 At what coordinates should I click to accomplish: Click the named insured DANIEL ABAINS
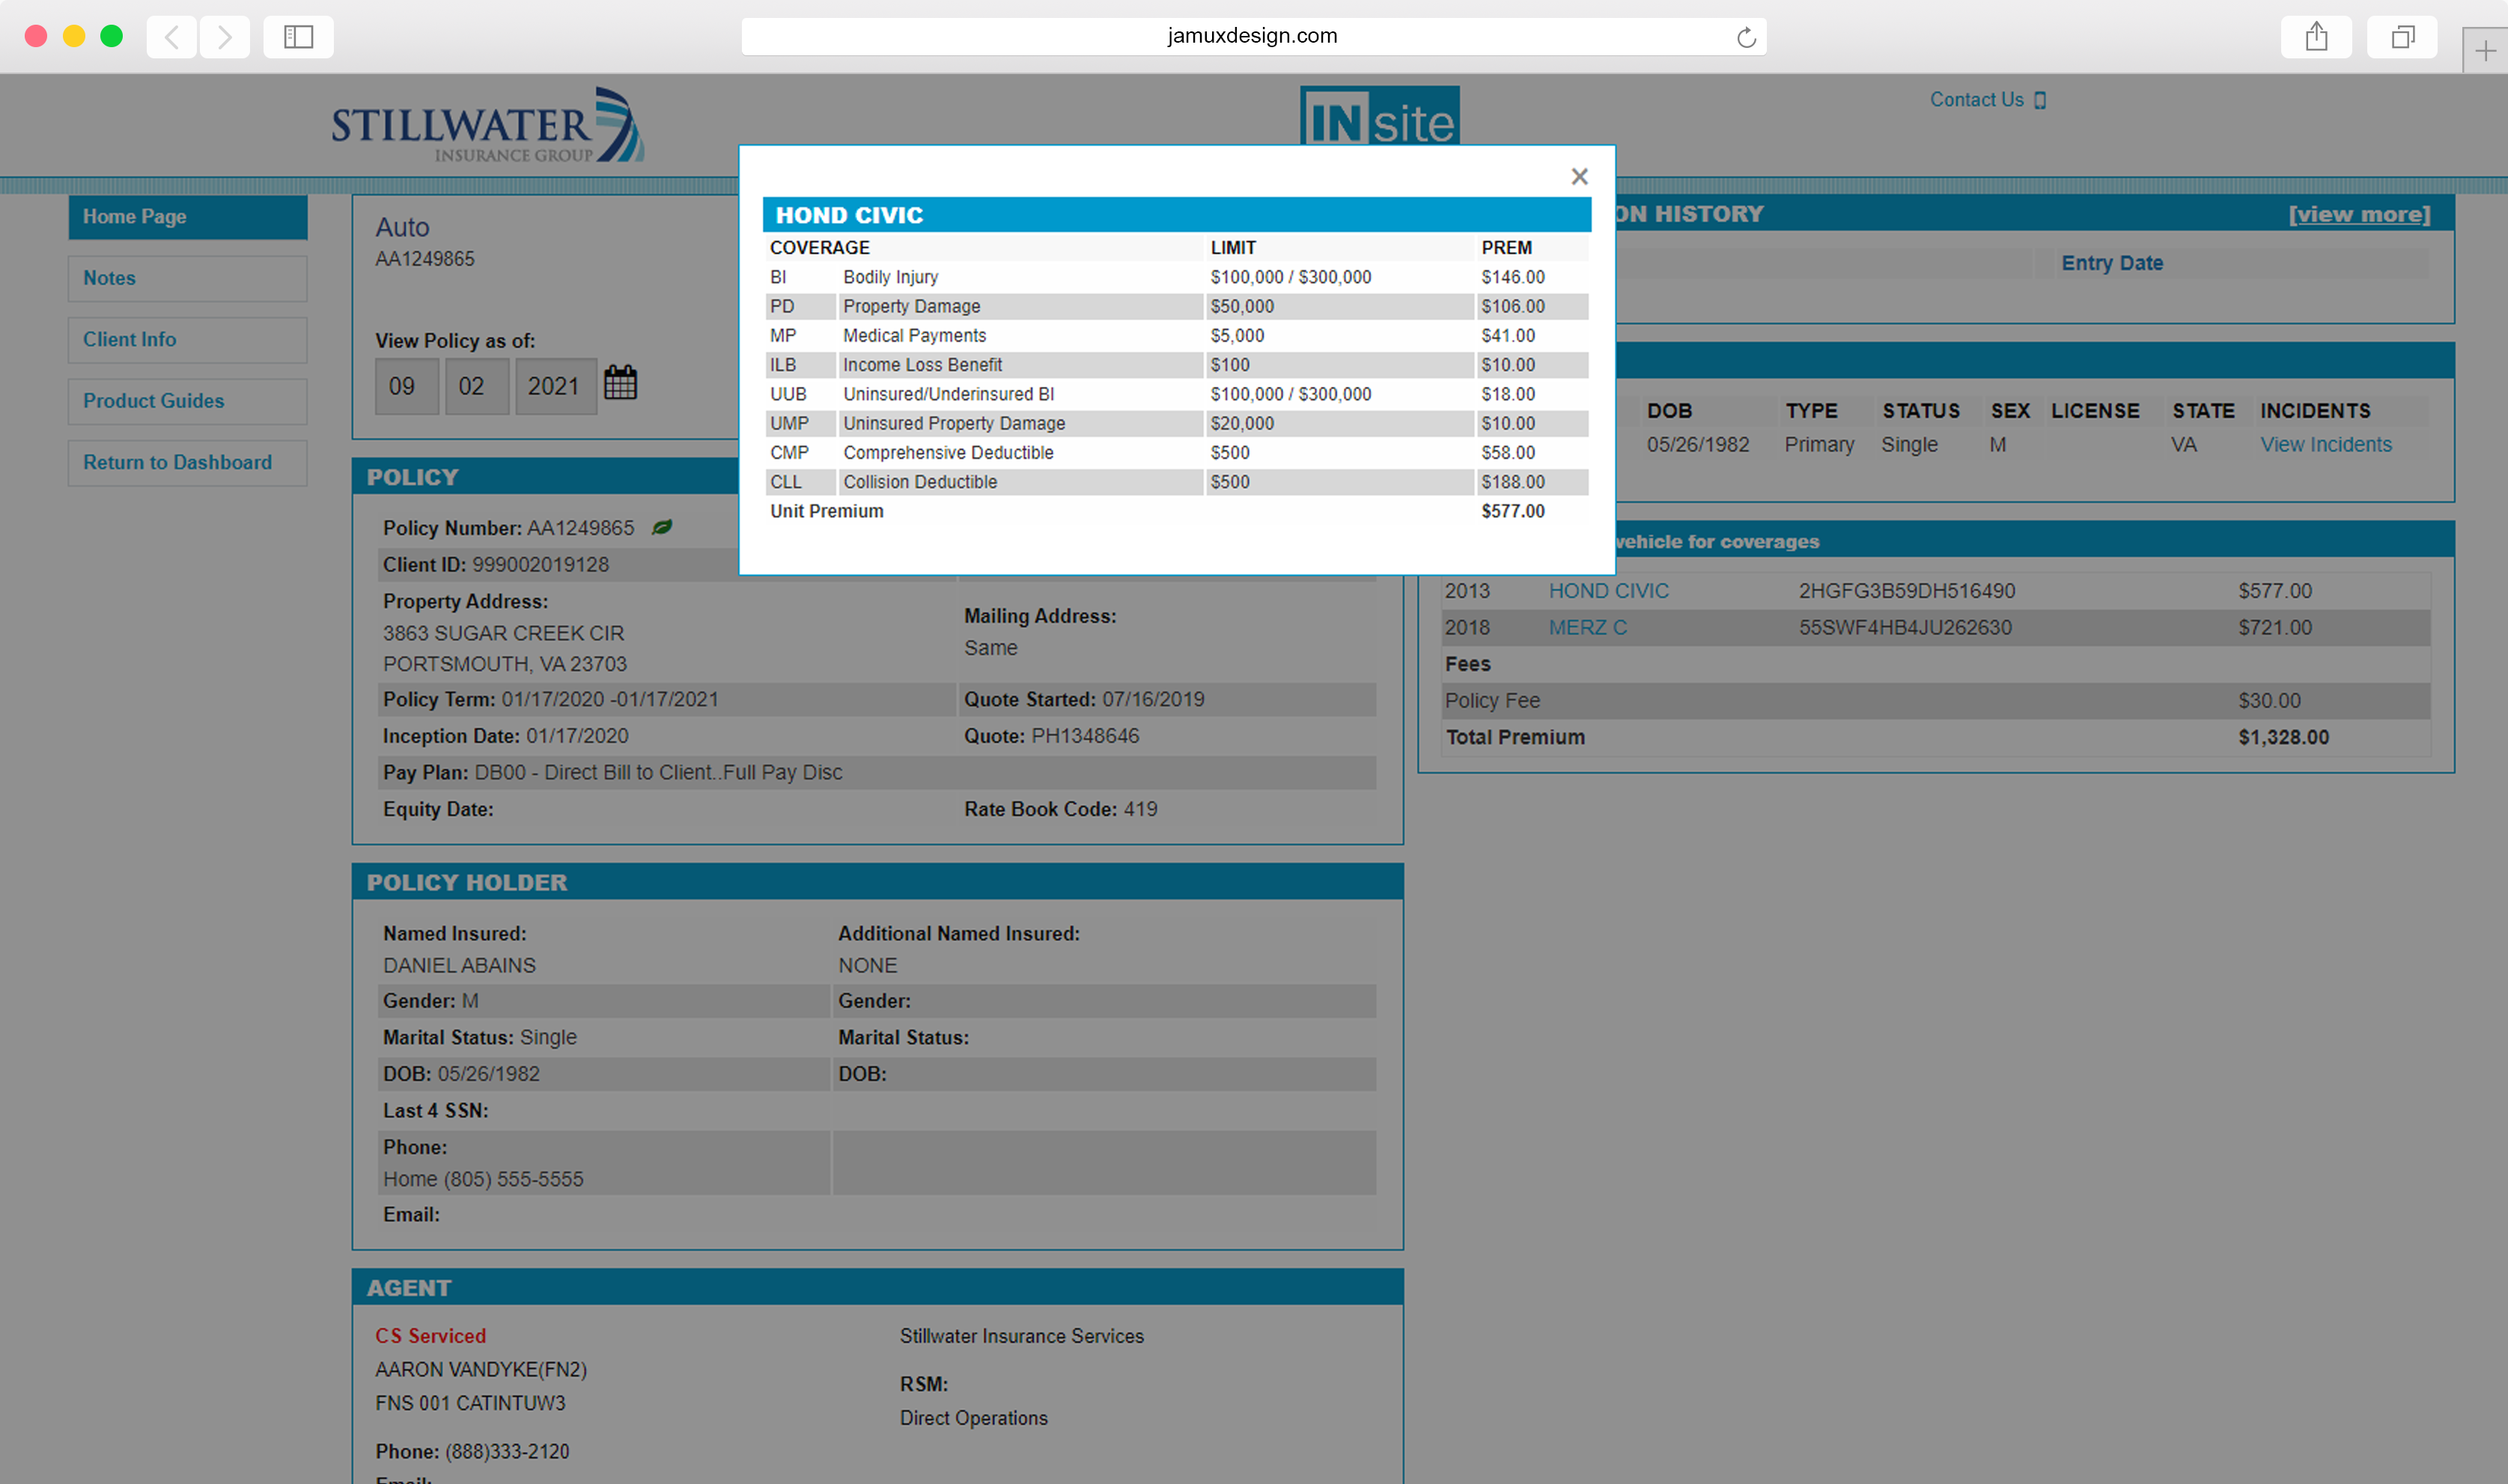[x=459, y=966]
